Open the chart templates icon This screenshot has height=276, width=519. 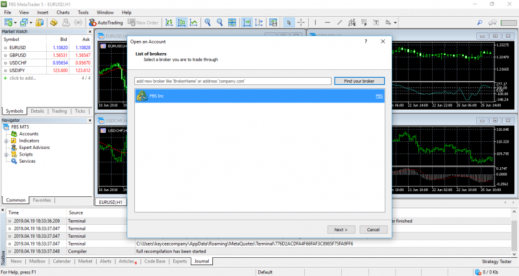click(273, 23)
